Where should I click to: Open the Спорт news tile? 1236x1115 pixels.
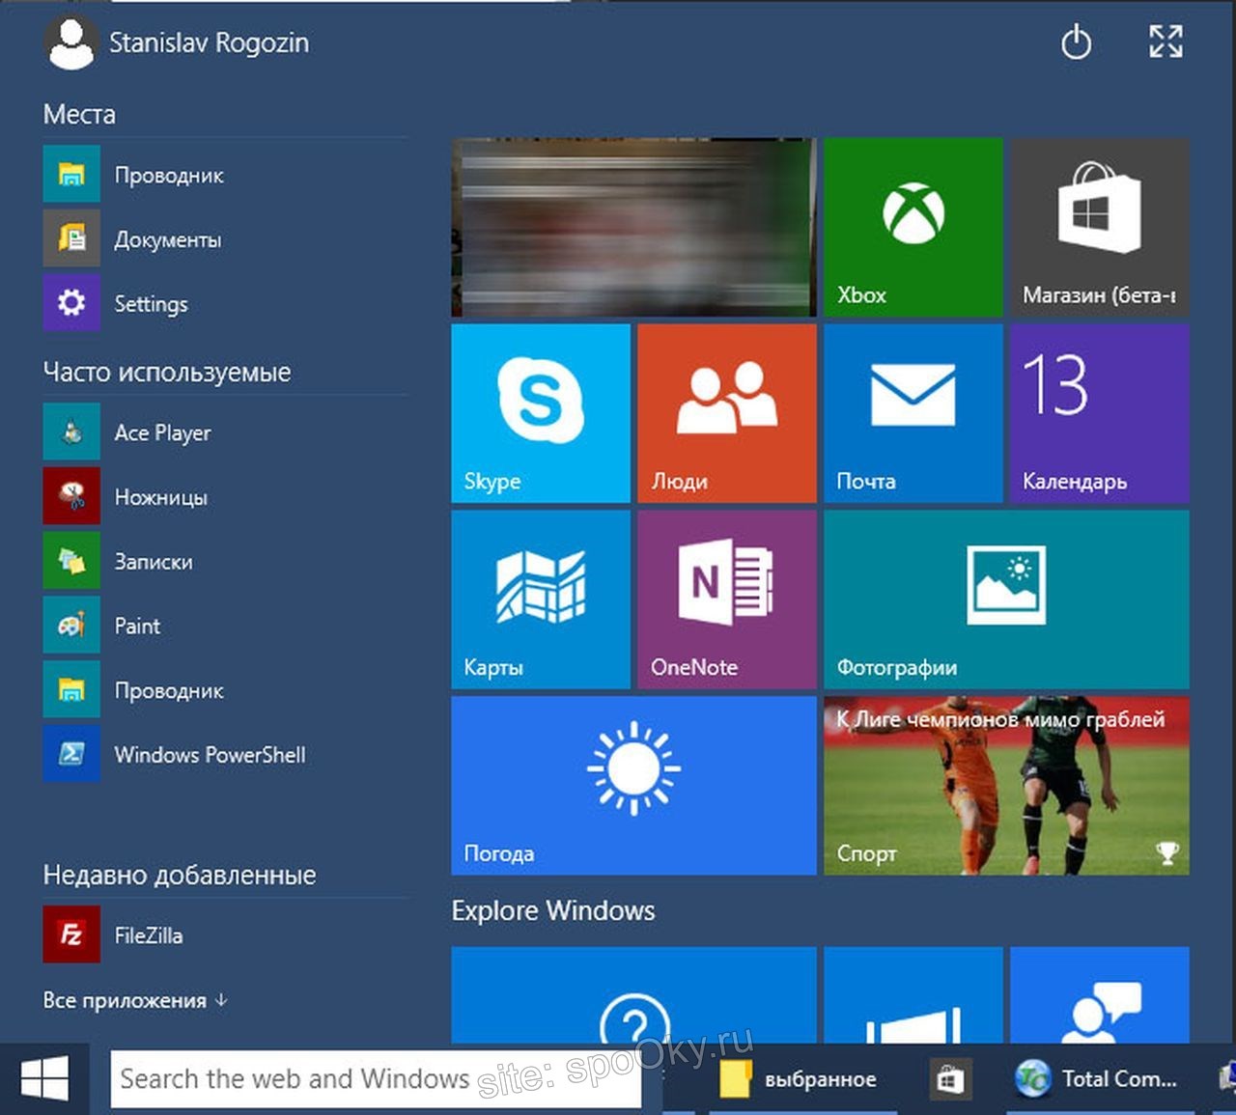[1006, 786]
